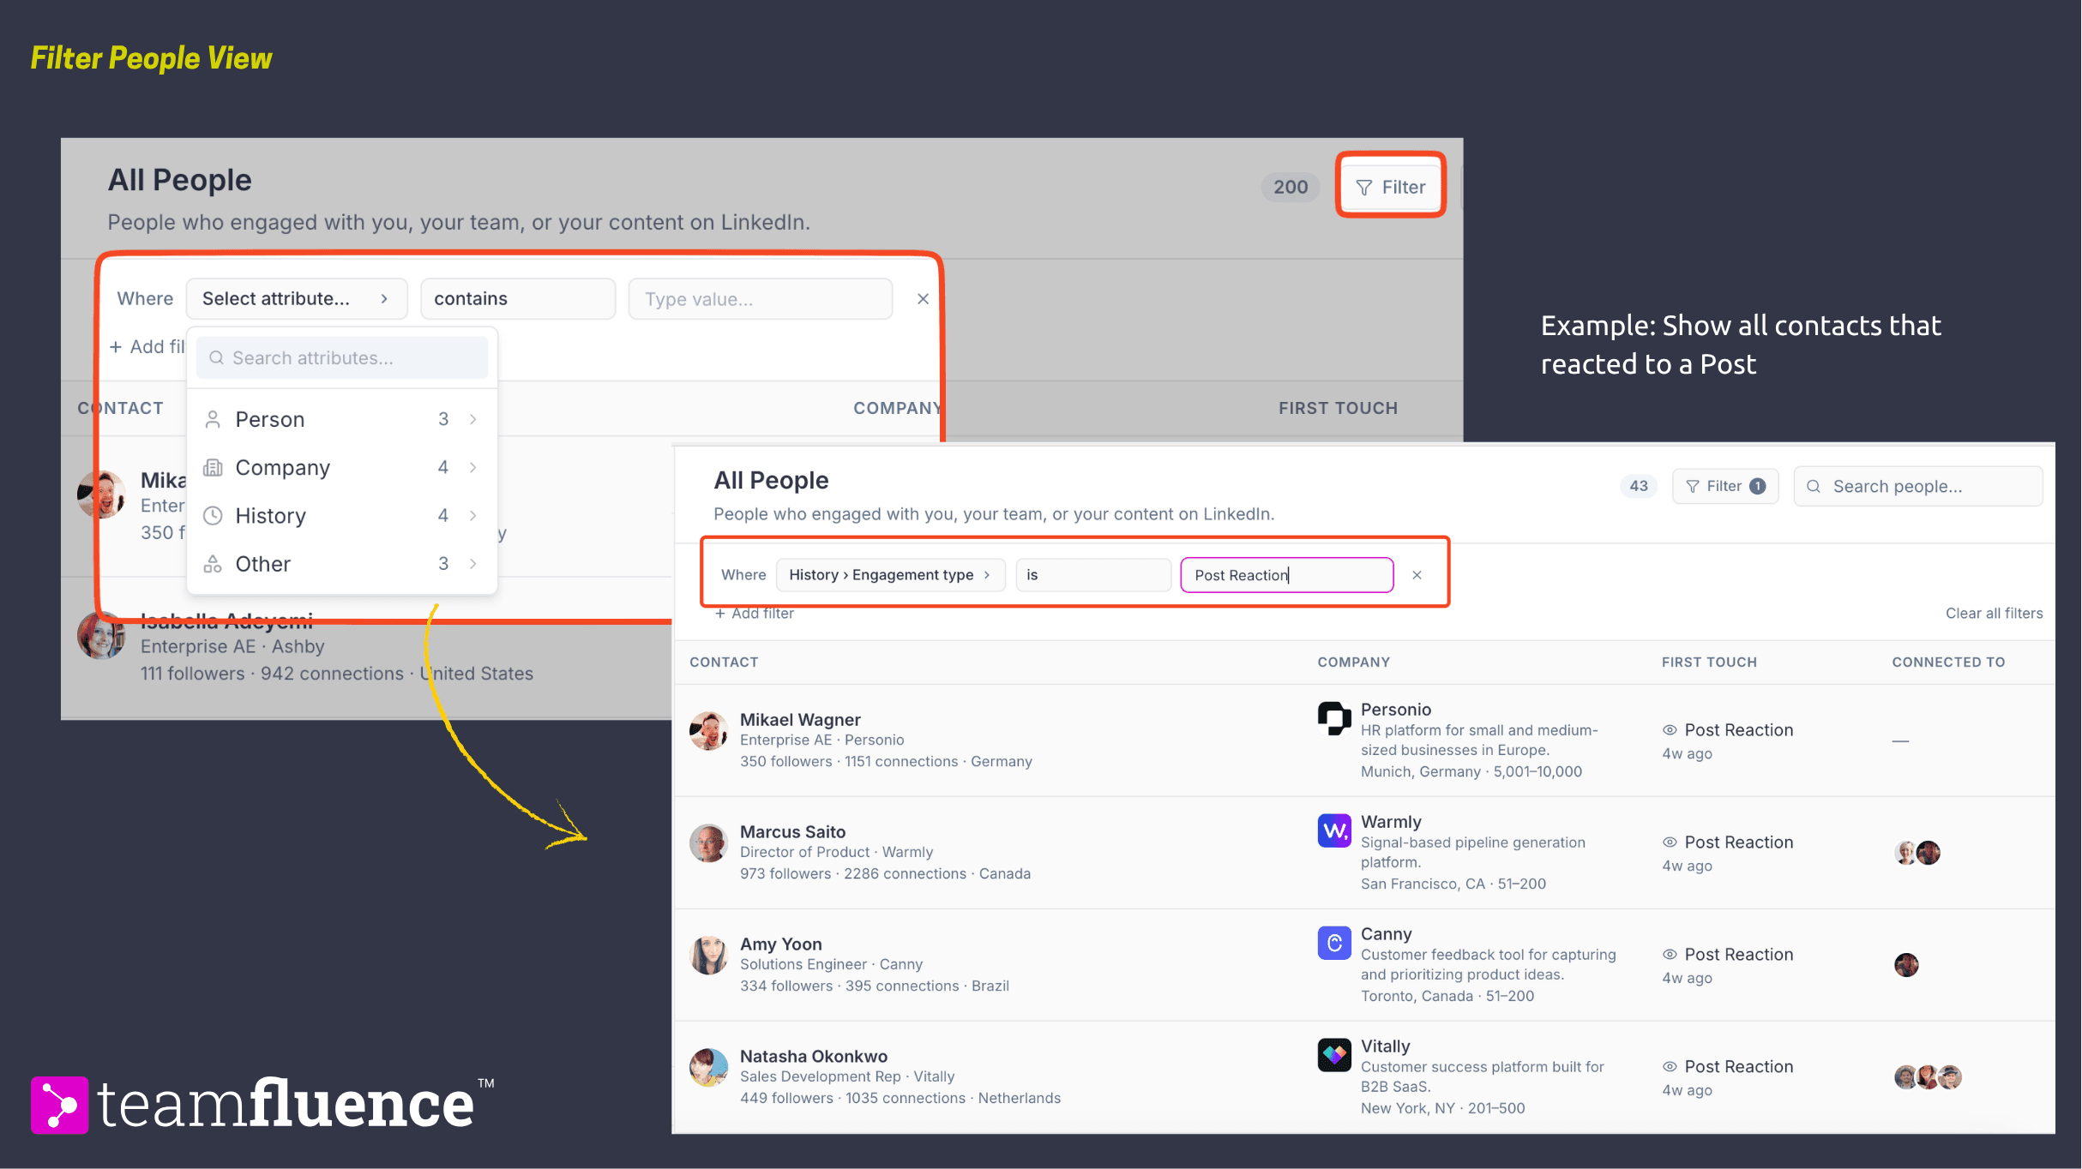2082x1169 pixels.
Task: Click the Canny company logo
Action: pos(1334,943)
